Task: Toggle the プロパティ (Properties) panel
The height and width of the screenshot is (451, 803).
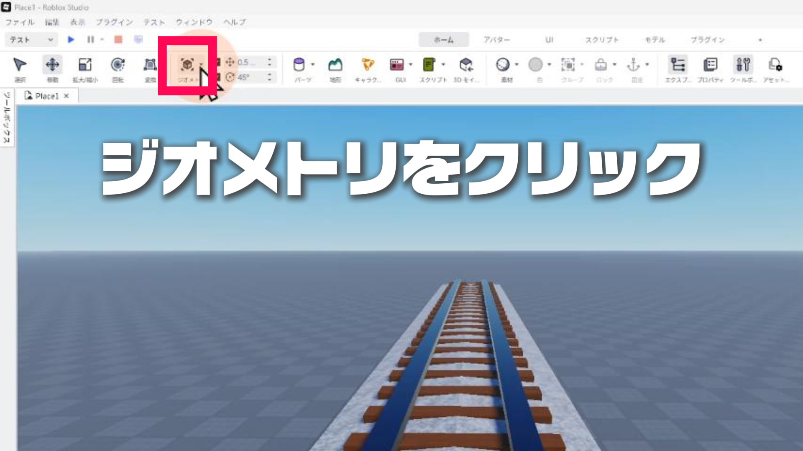Action: (x=710, y=65)
